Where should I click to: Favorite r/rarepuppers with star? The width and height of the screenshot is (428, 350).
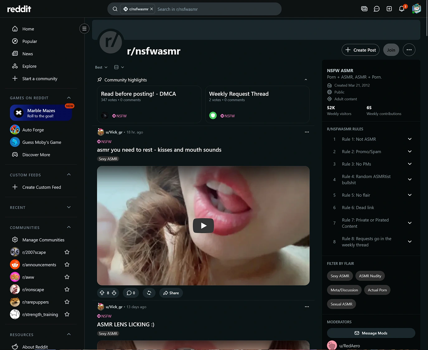tap(67, 302)
